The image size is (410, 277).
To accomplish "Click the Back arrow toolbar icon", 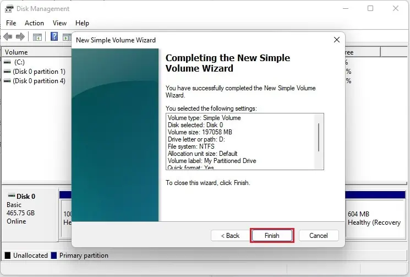I will [8, 37].
